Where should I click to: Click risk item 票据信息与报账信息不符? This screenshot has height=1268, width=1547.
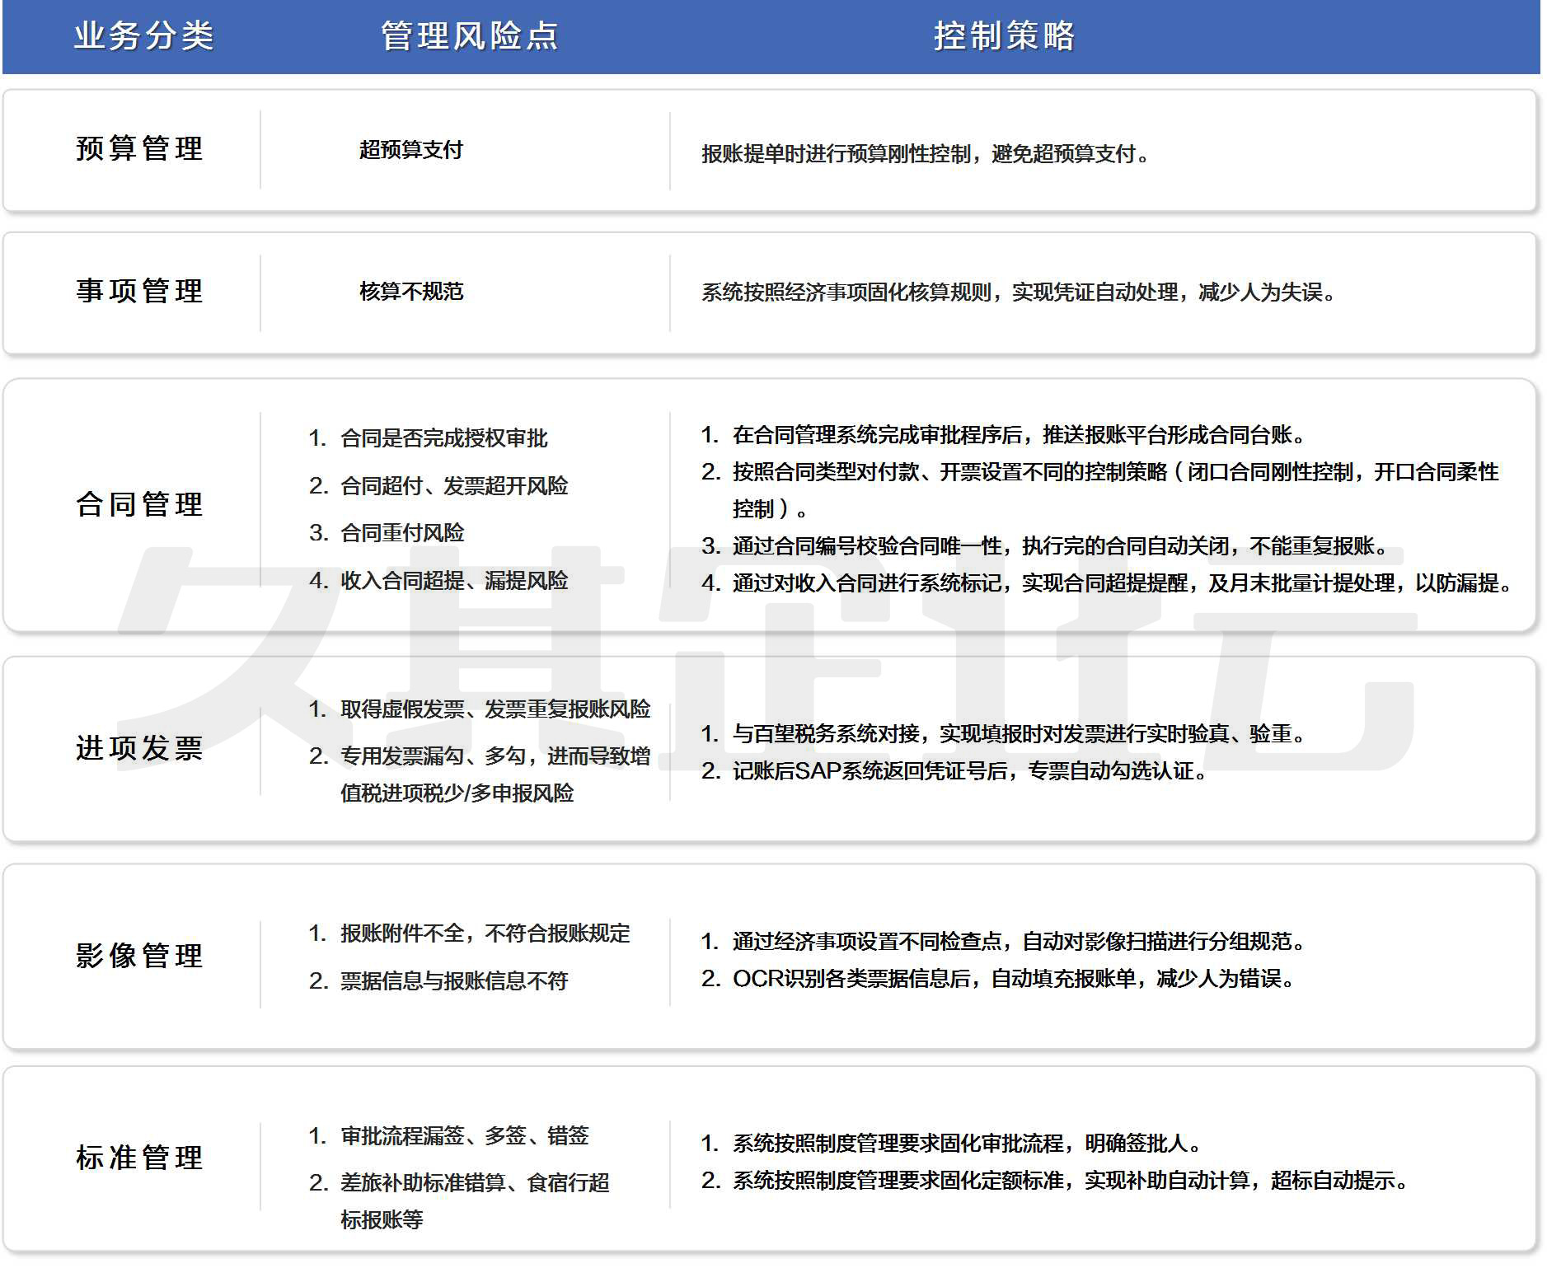[x=453, y=981]
